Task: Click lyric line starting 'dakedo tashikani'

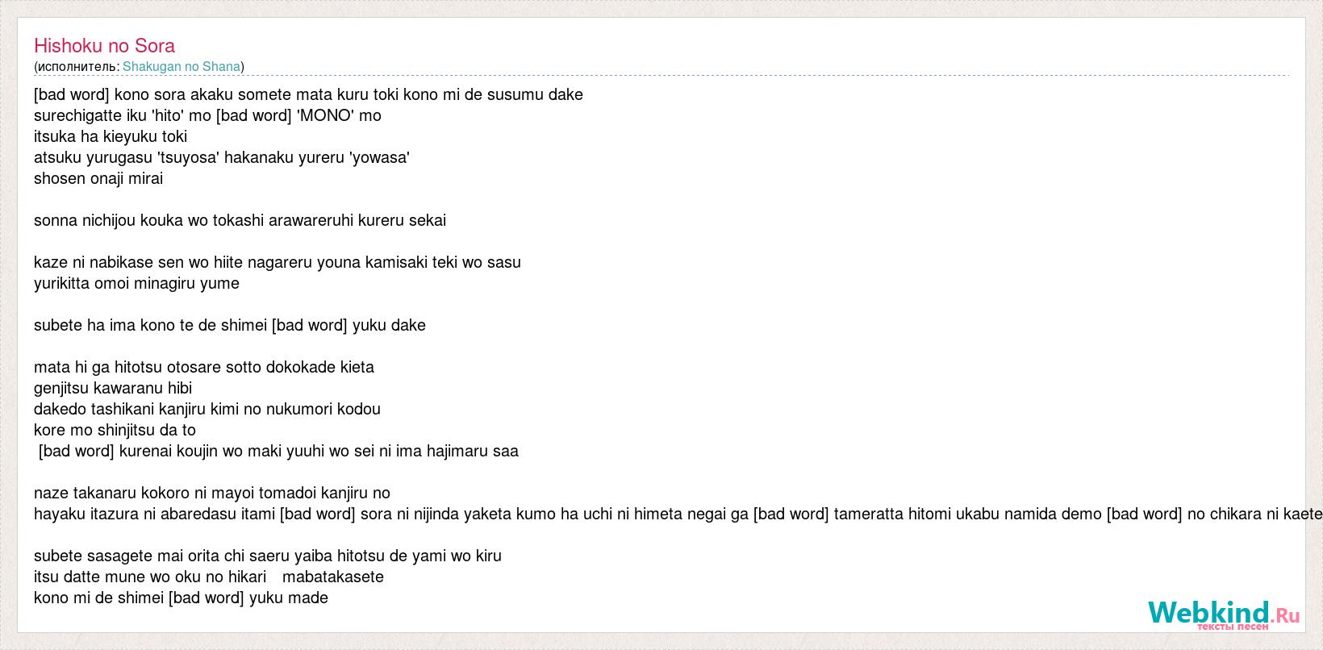Action: click(x=207, y=409)
